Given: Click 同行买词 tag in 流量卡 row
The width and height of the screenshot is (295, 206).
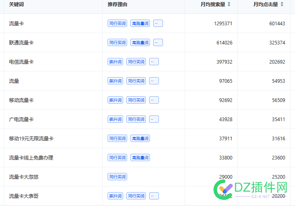Looking at the screenshot, I should coord(117,23).
